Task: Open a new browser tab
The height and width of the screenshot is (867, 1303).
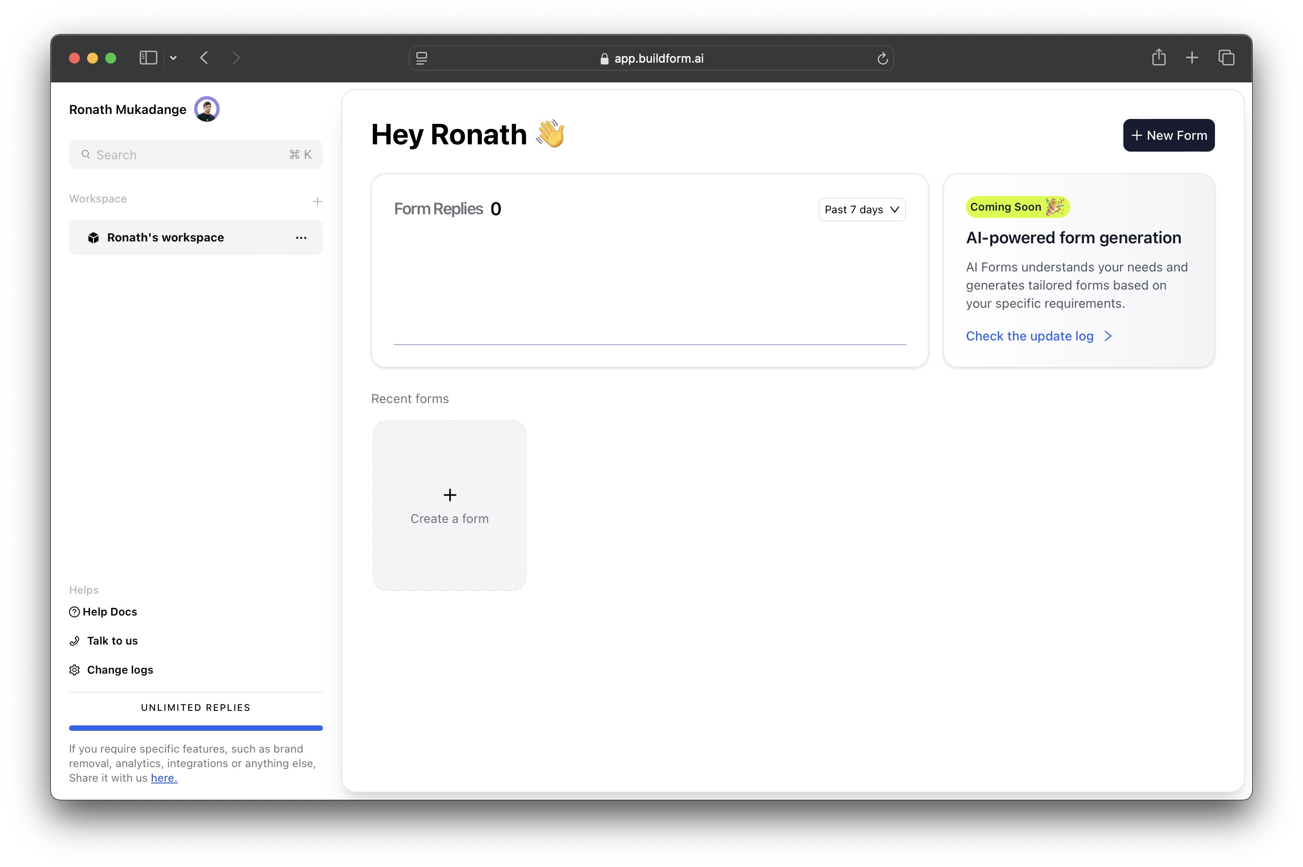Action: point(1191,58)
